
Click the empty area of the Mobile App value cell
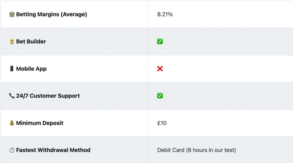[228, 69]
